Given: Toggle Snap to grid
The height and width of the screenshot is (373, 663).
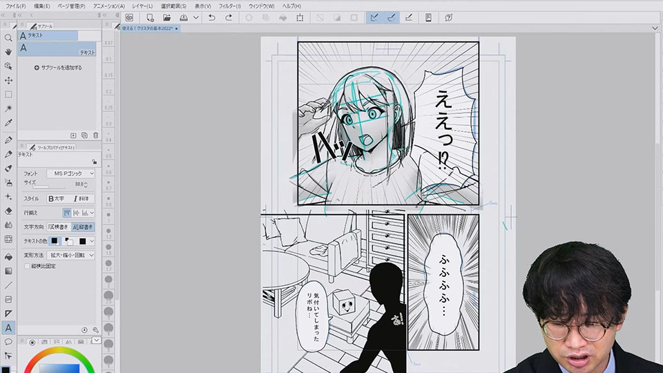Looking at the screenshot, I should [x=408, y=18].
